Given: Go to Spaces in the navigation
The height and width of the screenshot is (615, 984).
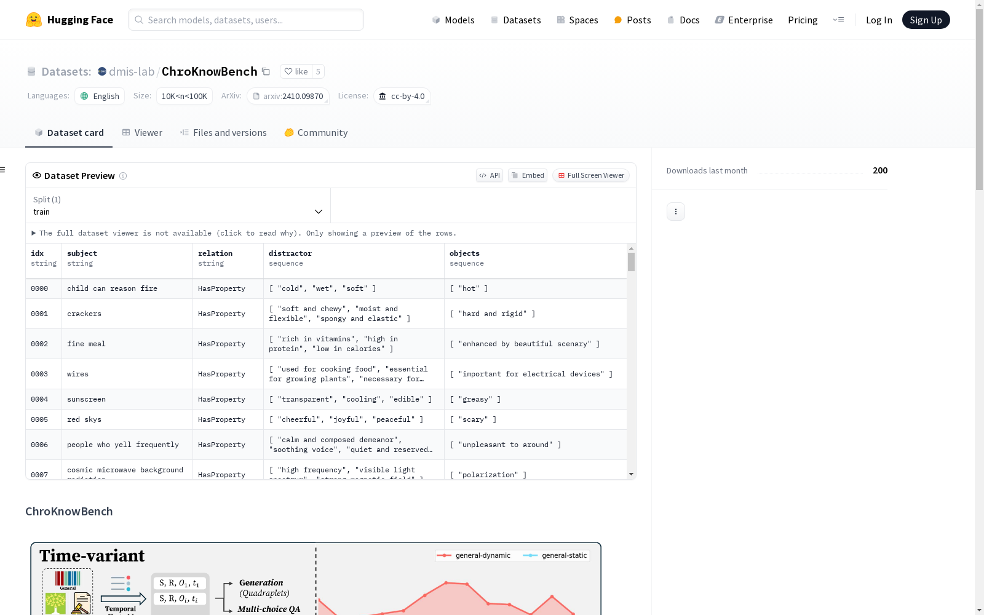Looking at the screenshot, I should (577, 20).
